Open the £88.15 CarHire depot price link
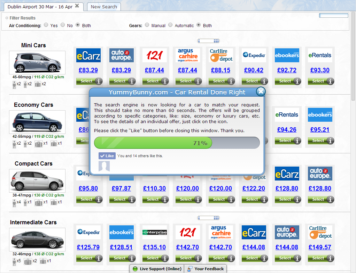 click(221, 70)
